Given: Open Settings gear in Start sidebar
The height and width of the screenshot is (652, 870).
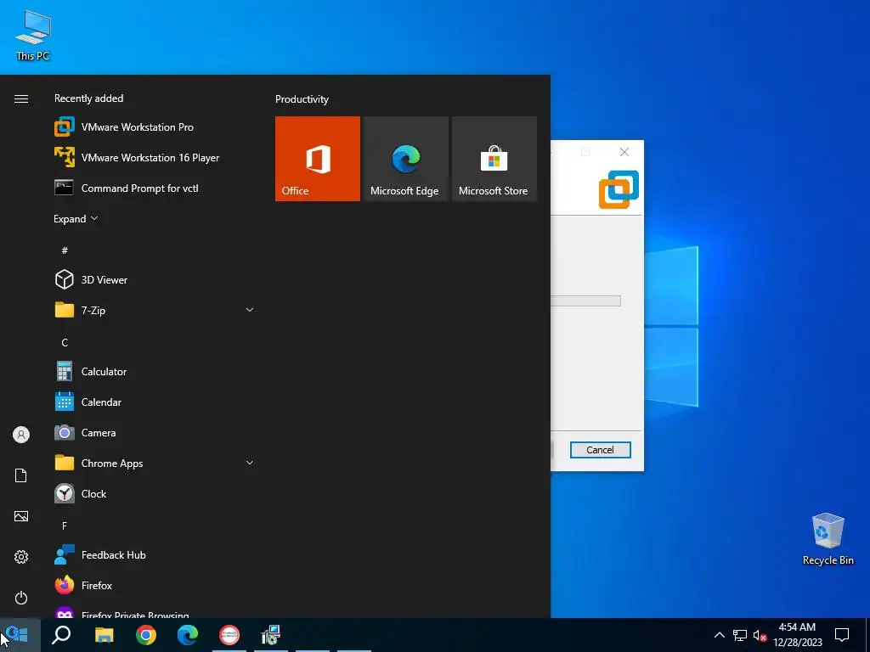Looking at the screenshot, I should tap(21, 557).
